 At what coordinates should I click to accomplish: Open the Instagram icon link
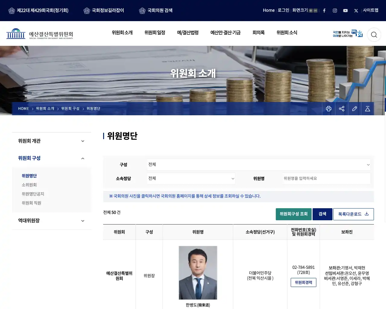(x=335, y=11)
